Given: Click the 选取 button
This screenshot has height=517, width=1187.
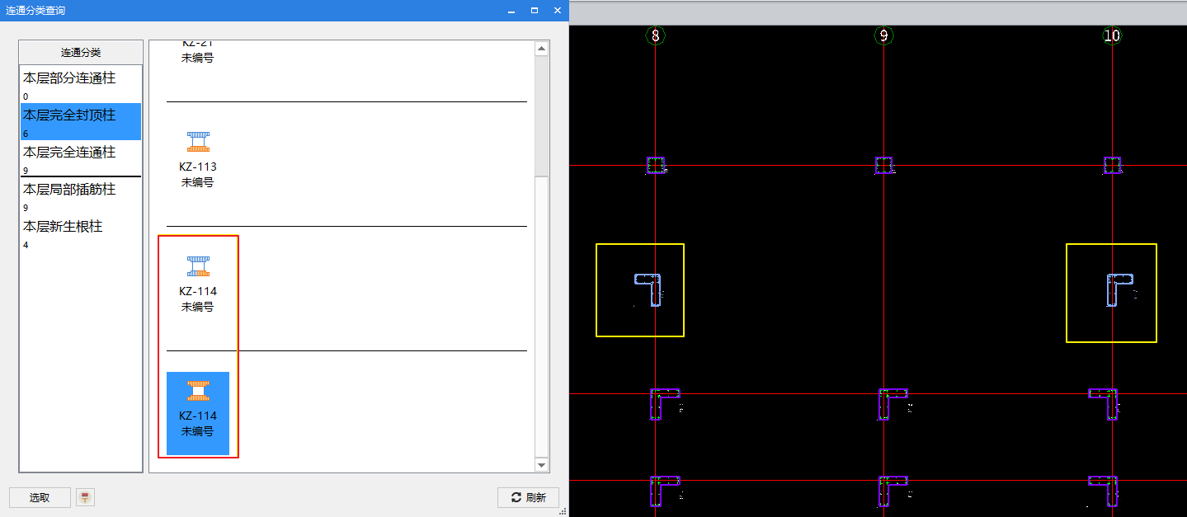Looking at the screenshot, I should pos(40,497).
